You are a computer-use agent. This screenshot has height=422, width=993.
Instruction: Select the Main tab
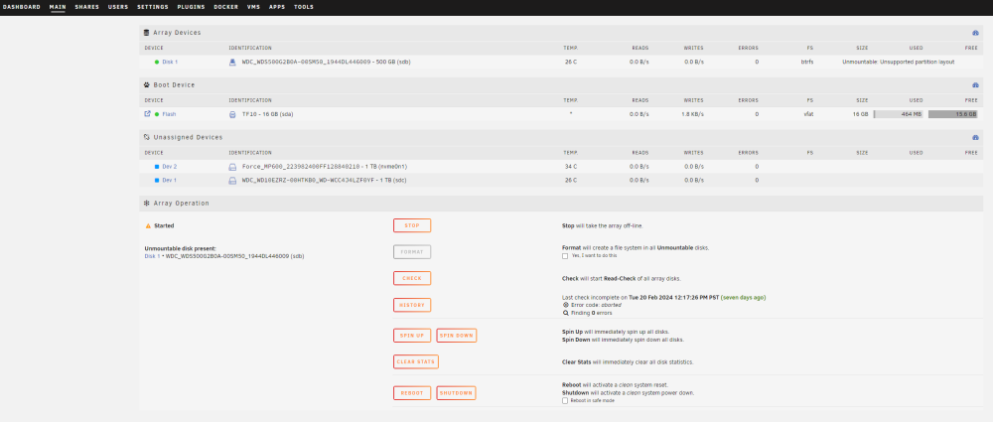58,7
